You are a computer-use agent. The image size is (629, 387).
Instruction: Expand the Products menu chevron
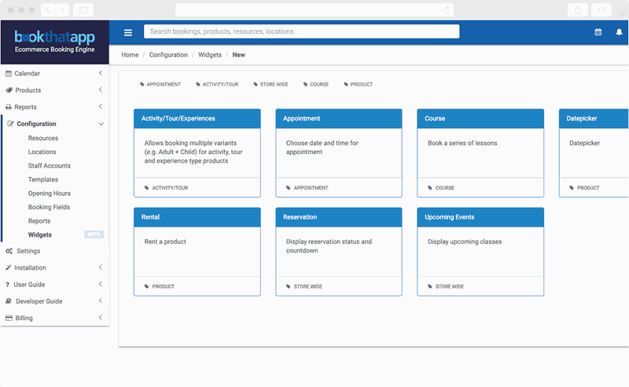click(101, 90)
